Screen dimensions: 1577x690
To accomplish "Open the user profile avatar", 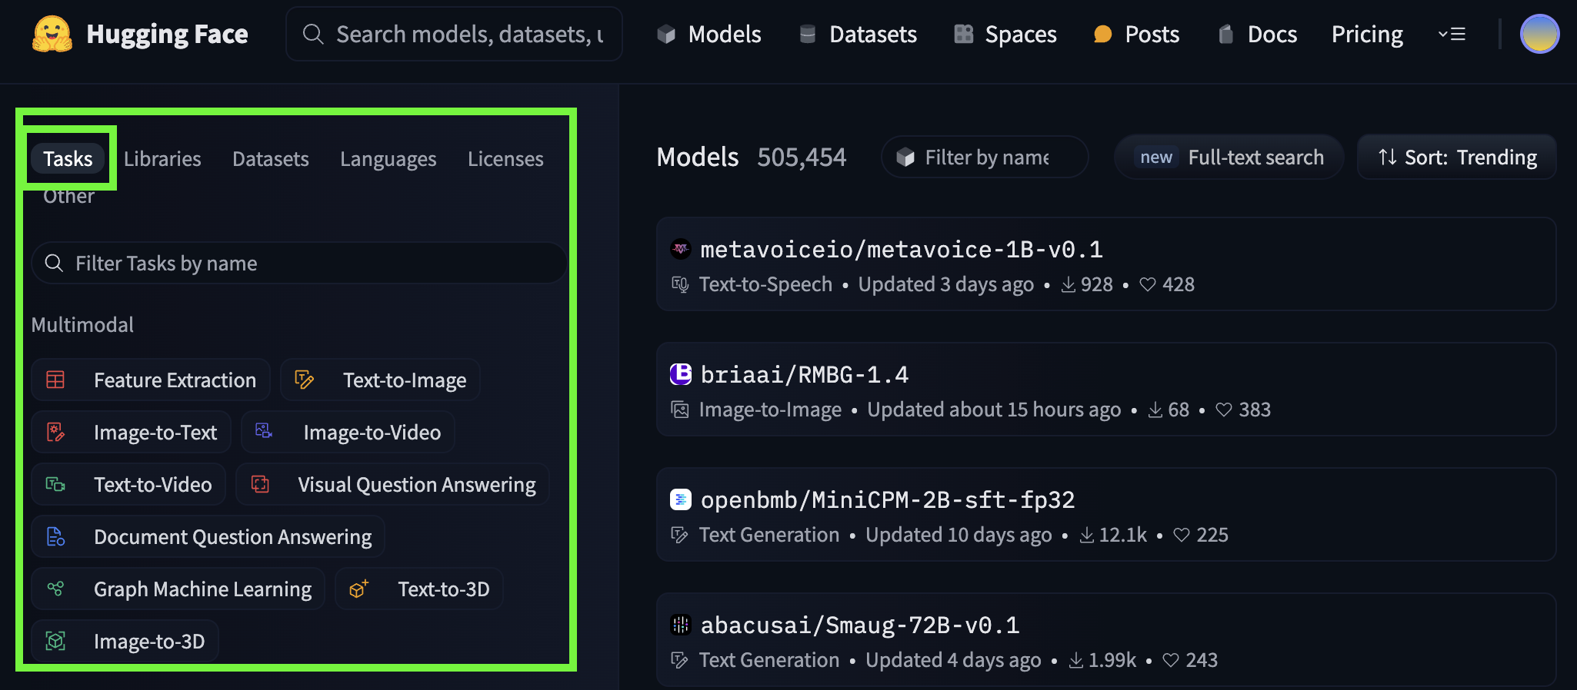I will pos(1539,34).
